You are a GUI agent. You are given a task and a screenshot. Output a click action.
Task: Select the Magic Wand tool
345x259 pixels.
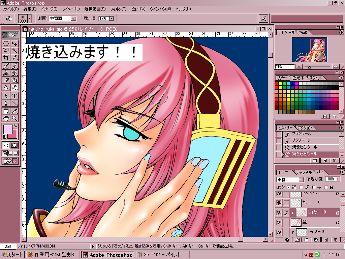(x=14, y=50)
